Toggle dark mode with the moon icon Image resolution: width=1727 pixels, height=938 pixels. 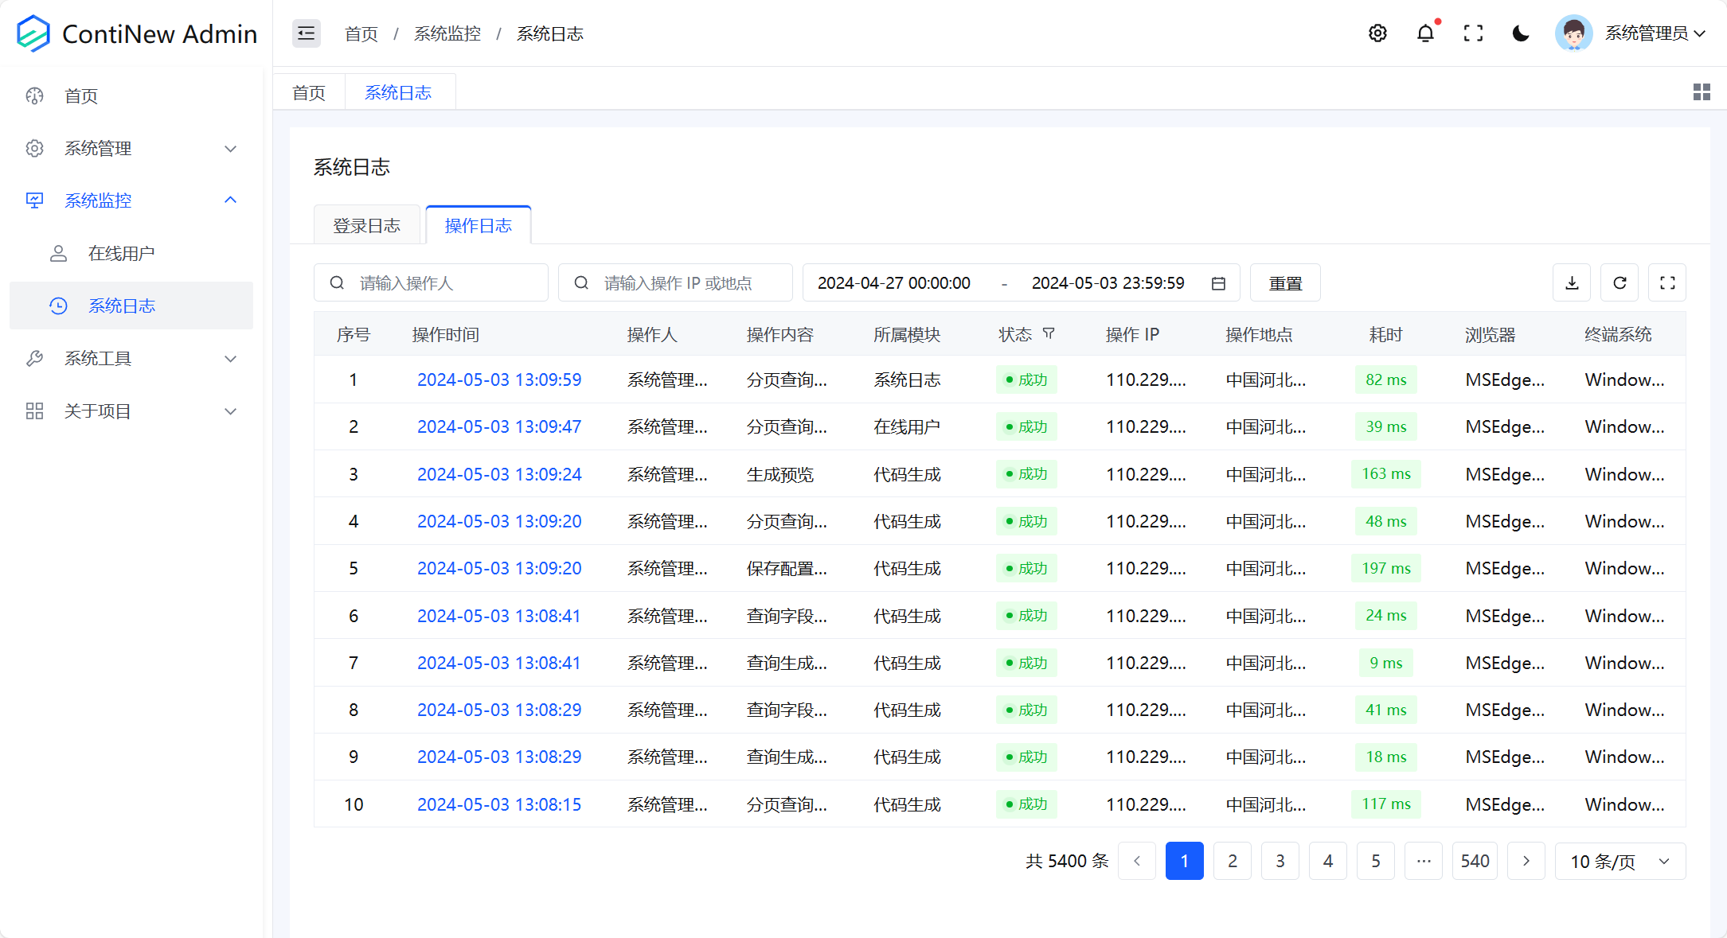(x=1520, y=33)
